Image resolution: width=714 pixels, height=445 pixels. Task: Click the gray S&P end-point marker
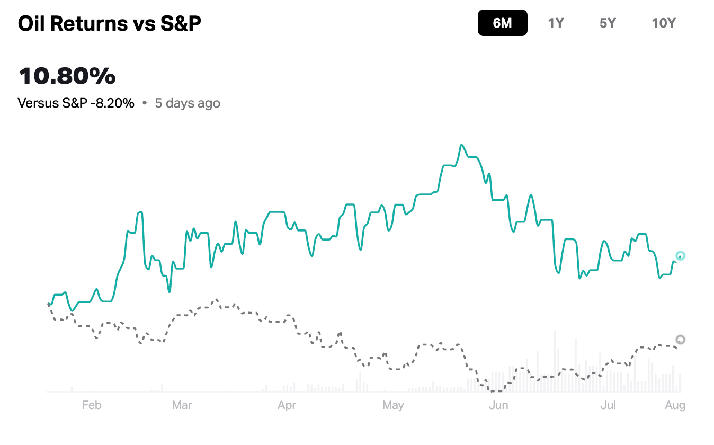tap(681, 340)
